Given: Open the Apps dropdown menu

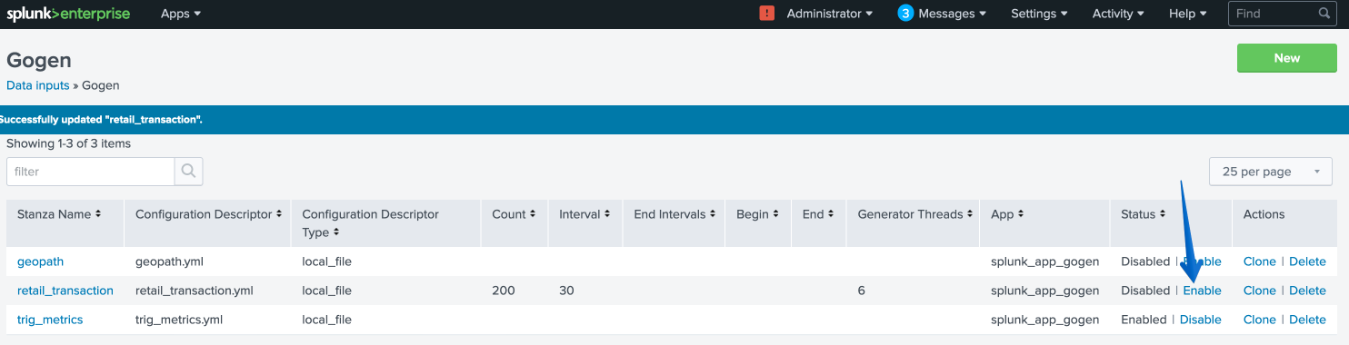Looking at the screenshot, I should [181, 14].
